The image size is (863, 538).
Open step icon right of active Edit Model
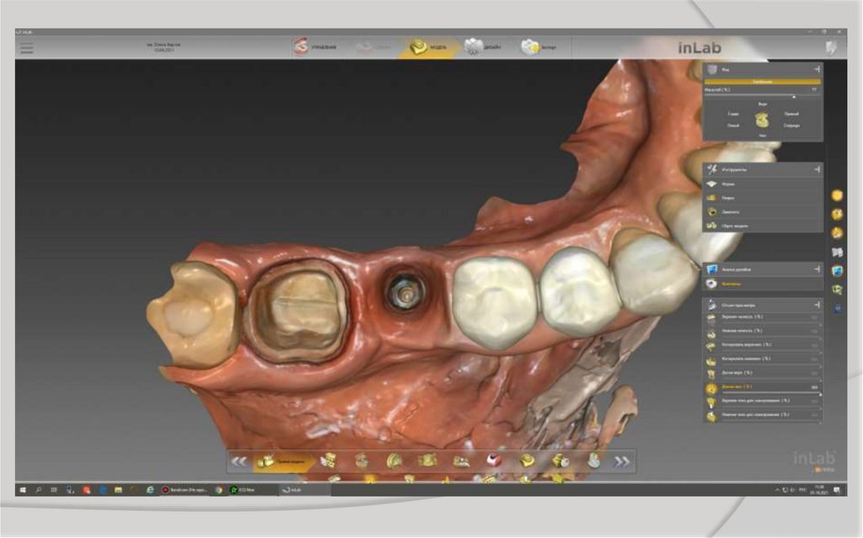pyautogui.click(x=329, y=461)
